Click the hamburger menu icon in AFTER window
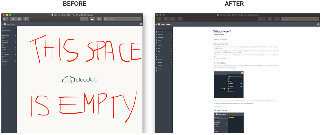The height and width of the screenshot is (135, 322). [x=156, y=24]
